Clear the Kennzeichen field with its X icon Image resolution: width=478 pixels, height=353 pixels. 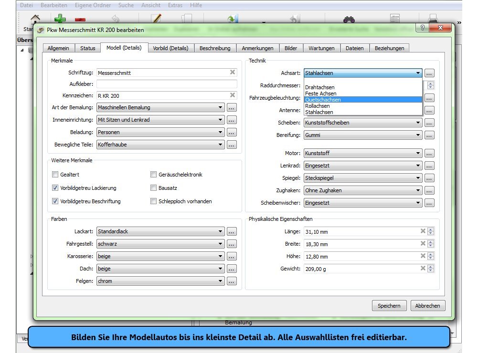tap(233, 95)
